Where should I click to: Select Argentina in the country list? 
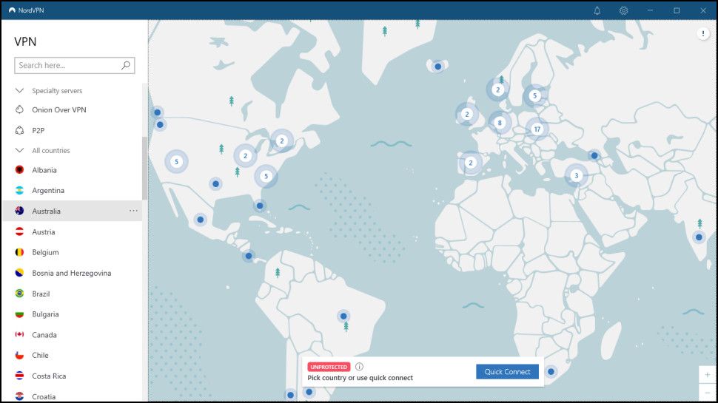(72, 190)
